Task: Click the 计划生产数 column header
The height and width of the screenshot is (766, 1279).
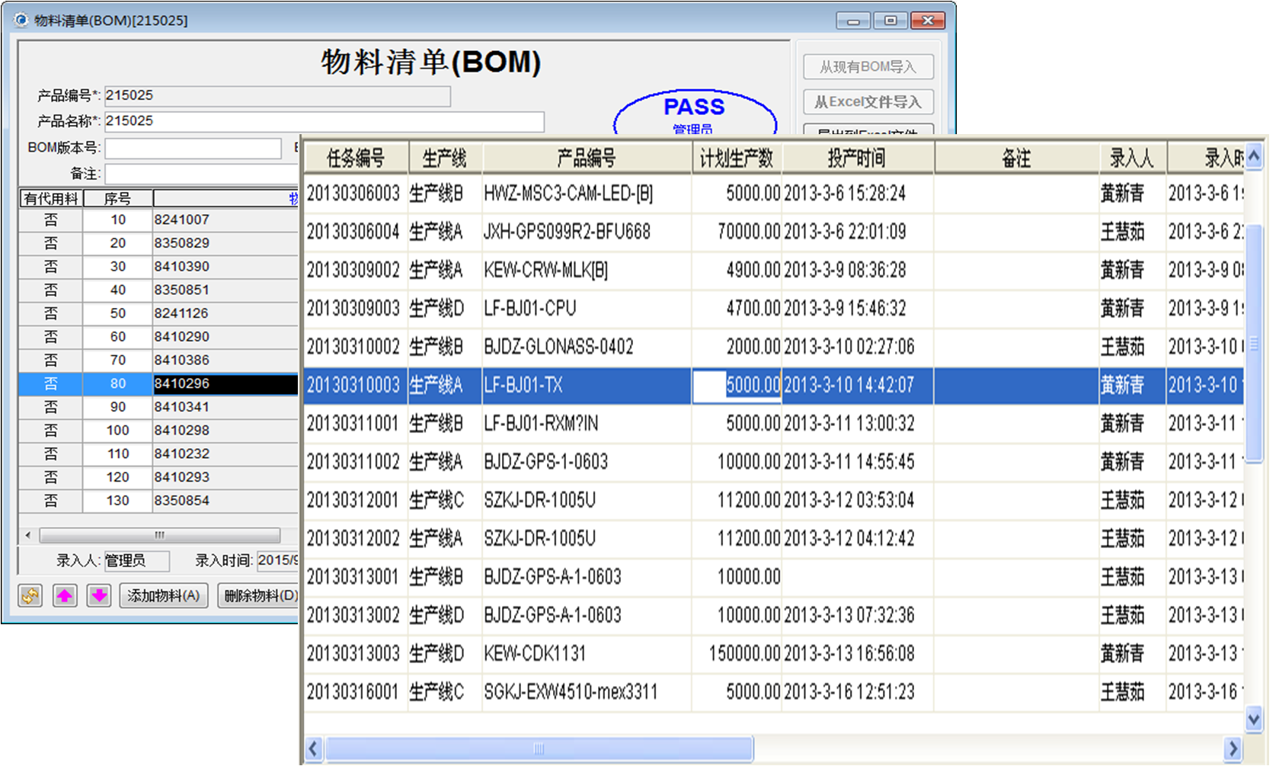Action: click(737, 158)
